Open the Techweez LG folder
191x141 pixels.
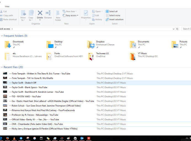point(98,56)
